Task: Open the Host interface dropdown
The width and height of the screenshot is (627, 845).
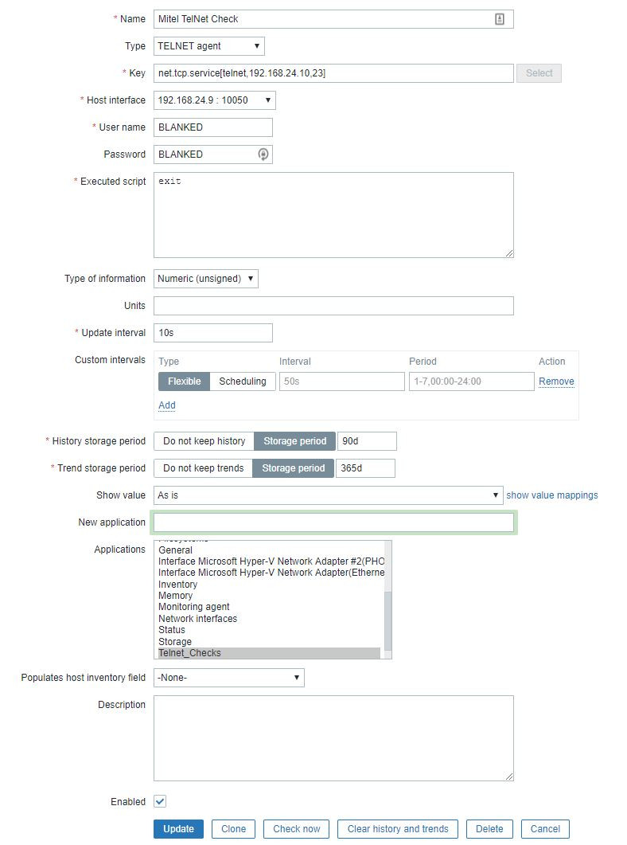Action: 214,100
